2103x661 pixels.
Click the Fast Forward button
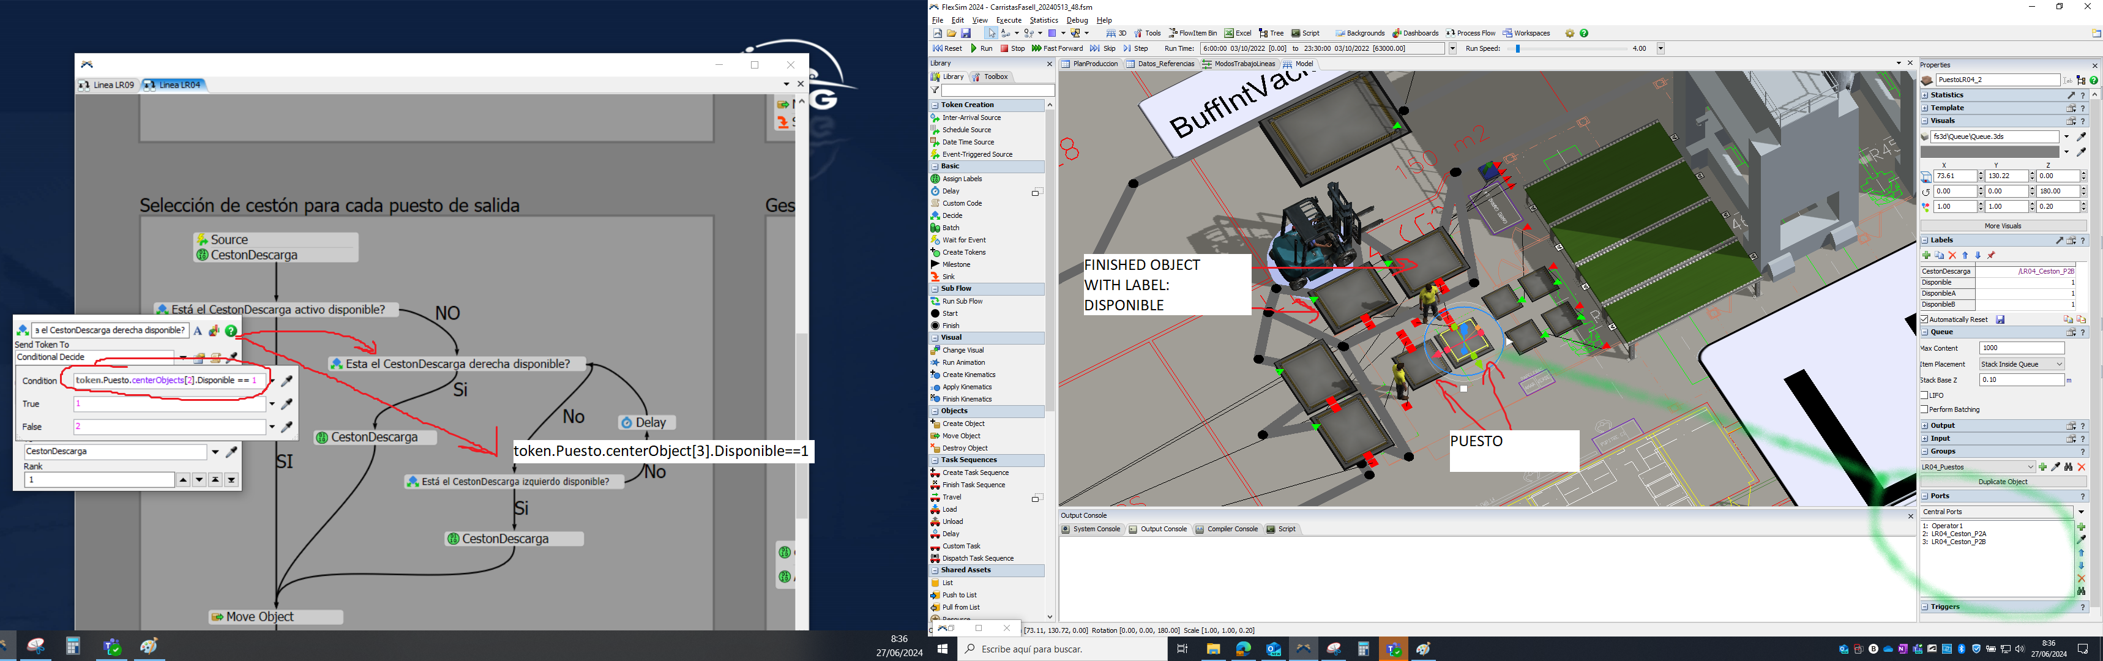1059,48
